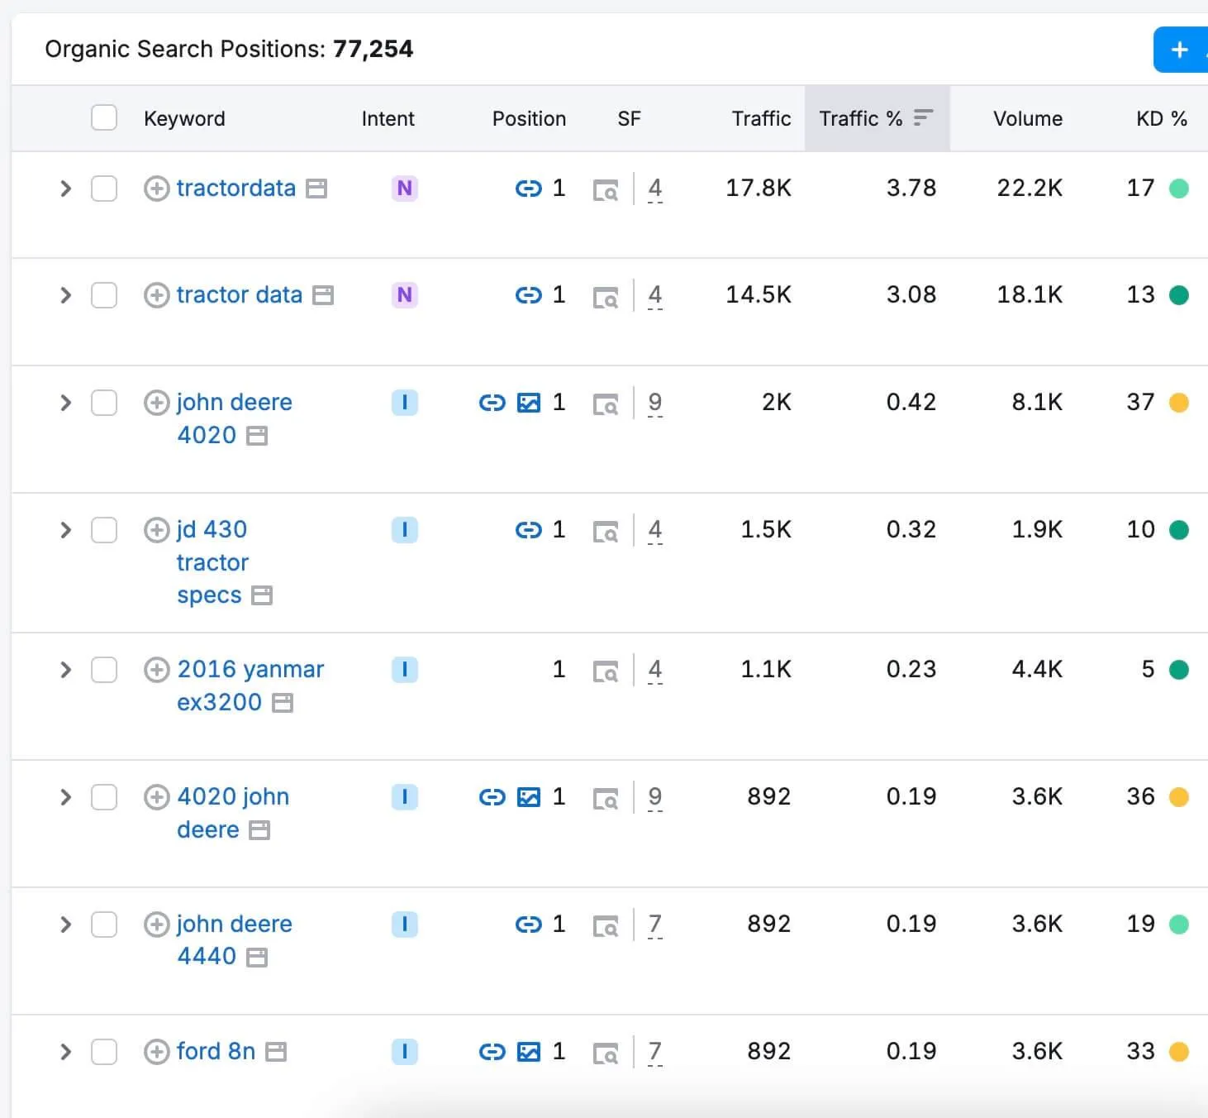Click image icon in 4020 john deere row
This screenshot has height=1118, width=1208.
pyautogui.click(x=529, y=797)
